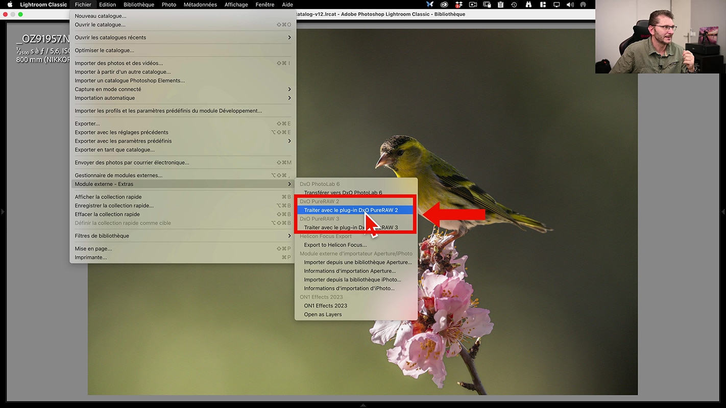Image resolution: width=726 pixels, height=408 pixels.
Task: Expand Importation automatique submenu
Action: (183, 98)
